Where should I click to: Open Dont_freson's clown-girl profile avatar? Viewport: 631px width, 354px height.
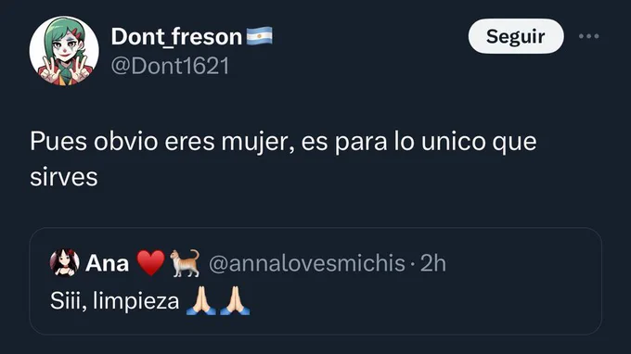[x=64, y=51]
